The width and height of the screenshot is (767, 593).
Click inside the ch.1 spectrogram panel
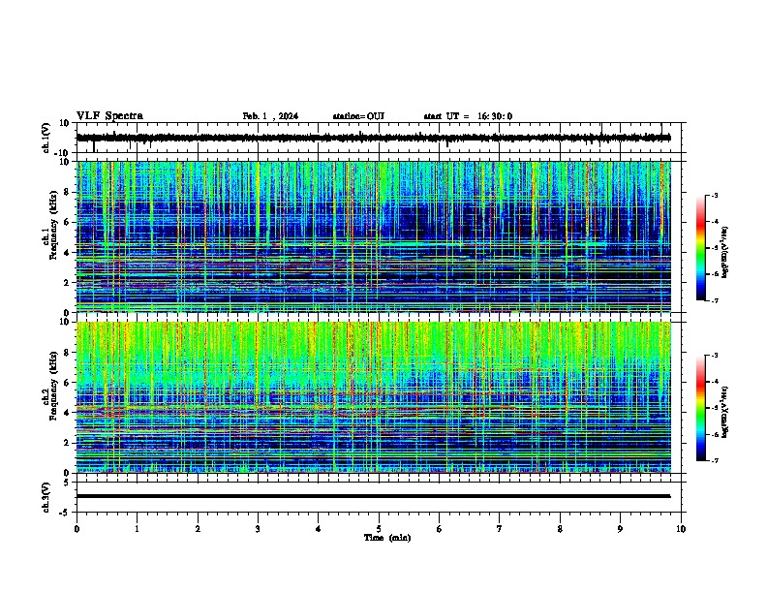[x=374, y=236]
